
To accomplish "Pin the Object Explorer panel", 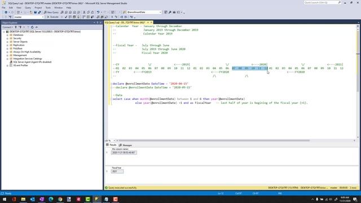I will (x=98, y=23).
